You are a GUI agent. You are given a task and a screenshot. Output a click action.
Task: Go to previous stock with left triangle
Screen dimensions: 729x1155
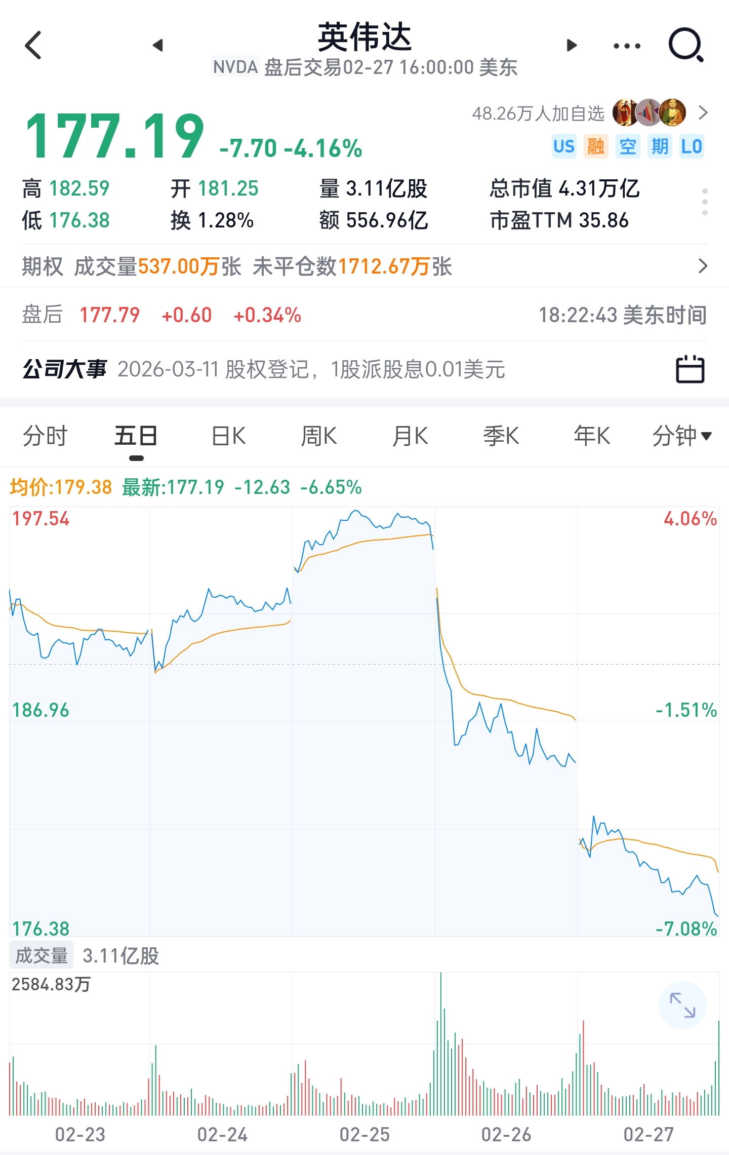(157, 45)
